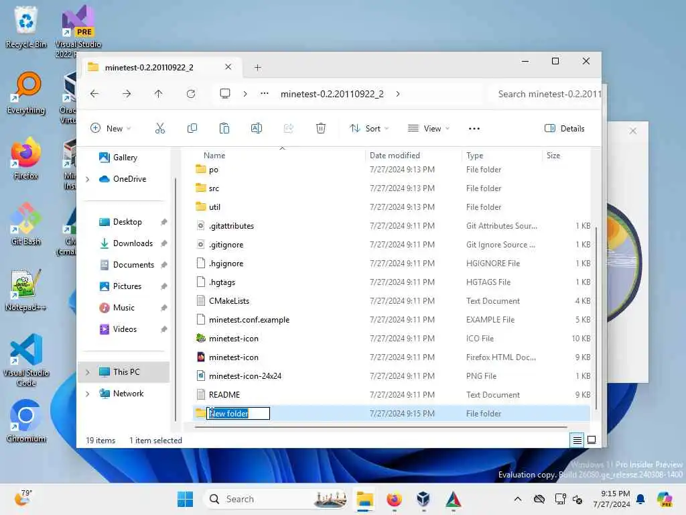This screenshot has width=686, height=515.
Task: Select Documents in the navigation pane
Action: (x=133, y=265)
